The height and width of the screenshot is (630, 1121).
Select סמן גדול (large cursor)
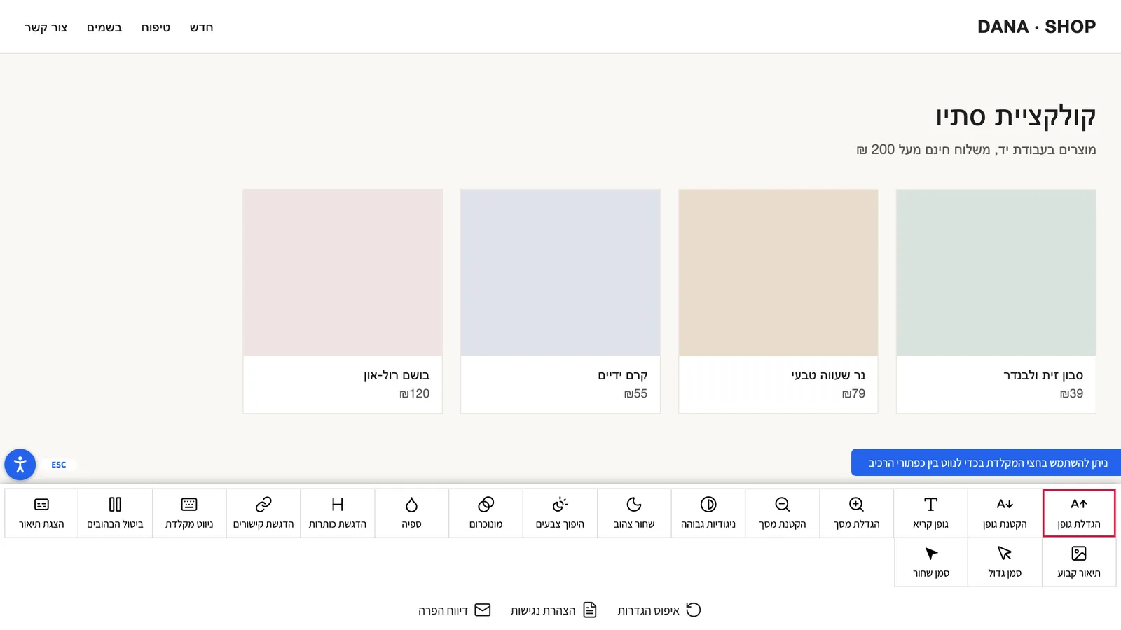click(1005, 562)
